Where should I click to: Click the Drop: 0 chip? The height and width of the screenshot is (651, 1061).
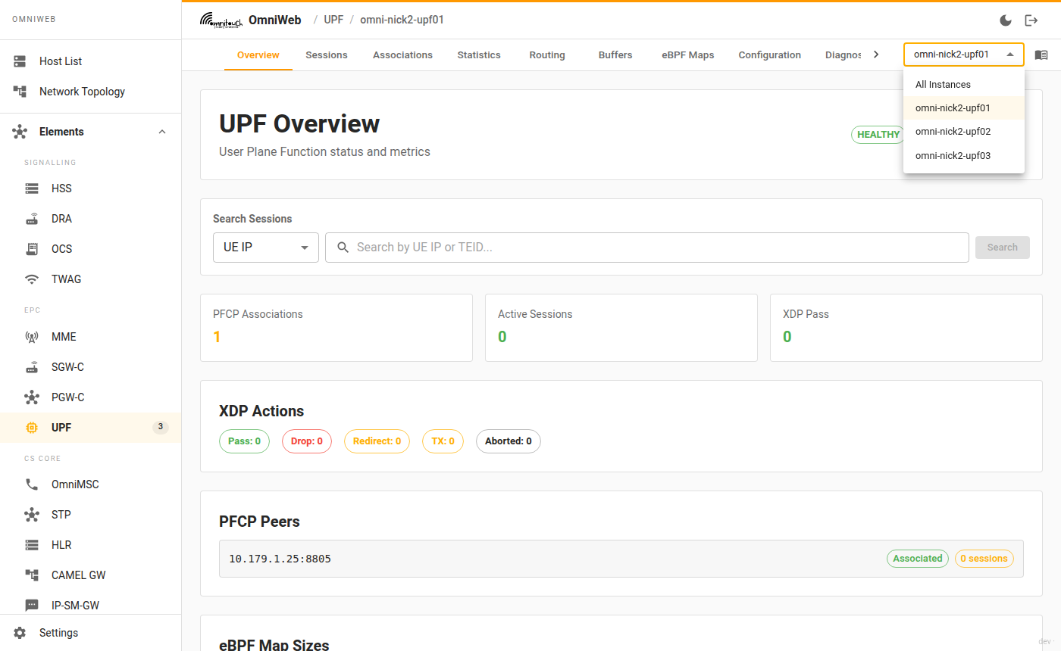[x=307, y=441]
